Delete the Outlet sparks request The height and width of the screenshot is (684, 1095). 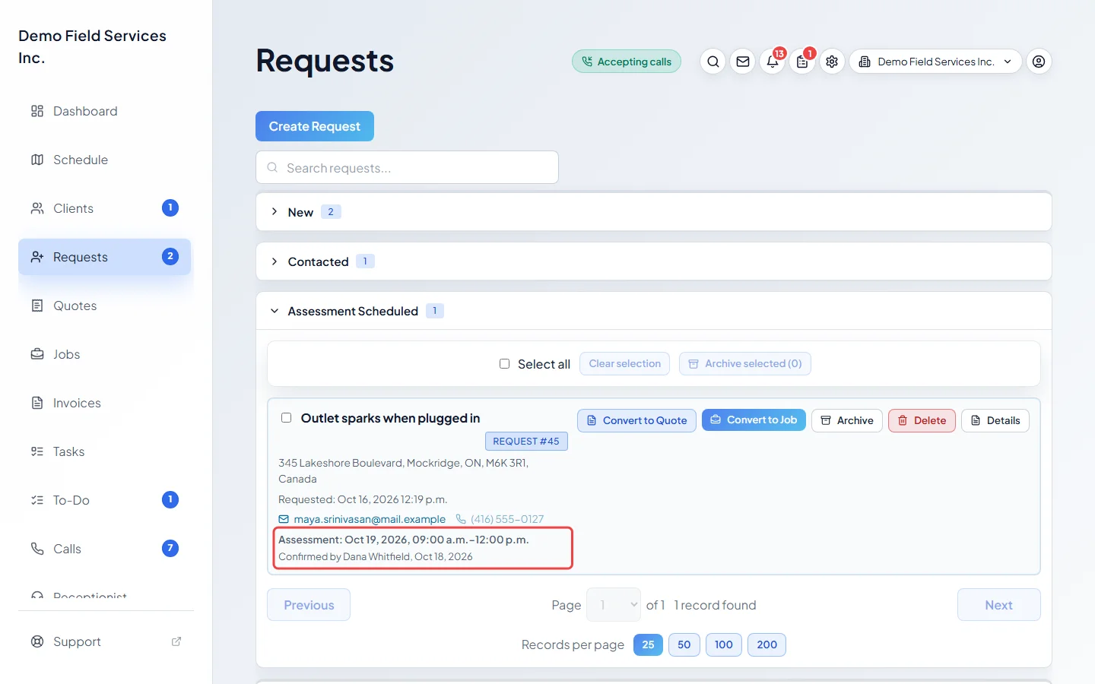(x=922, y=420)
